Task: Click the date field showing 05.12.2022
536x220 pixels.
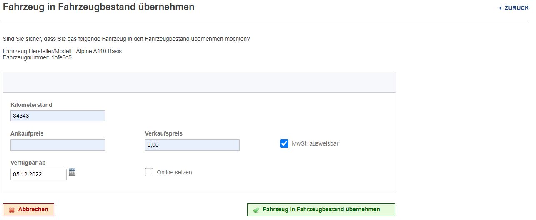Action: pos(38,174)
